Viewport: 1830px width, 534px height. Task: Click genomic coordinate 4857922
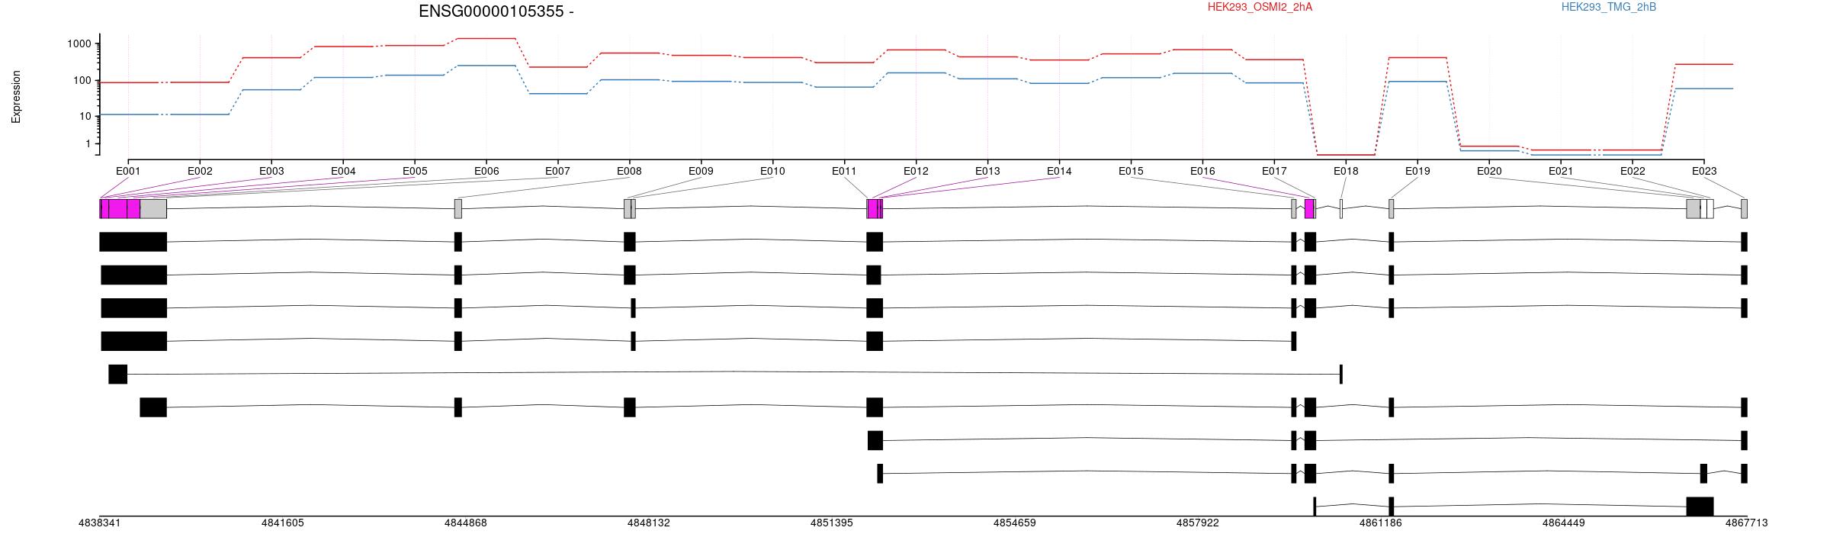1198,523
